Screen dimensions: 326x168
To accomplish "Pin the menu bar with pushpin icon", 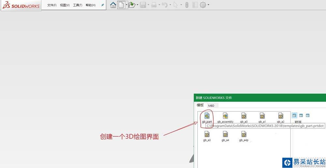I will click(102, 5).
